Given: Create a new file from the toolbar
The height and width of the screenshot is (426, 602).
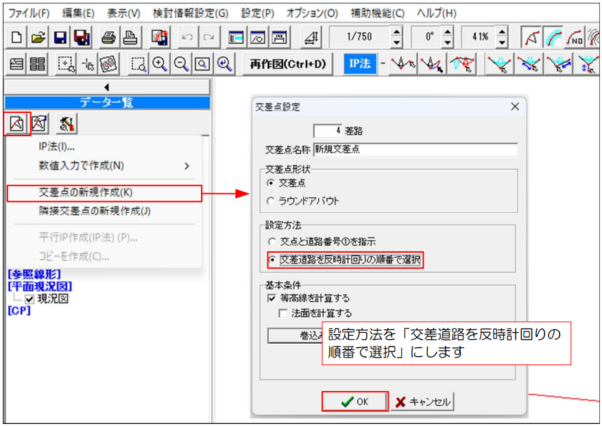Looking at the screenshot, I should [x=16, y=37].
